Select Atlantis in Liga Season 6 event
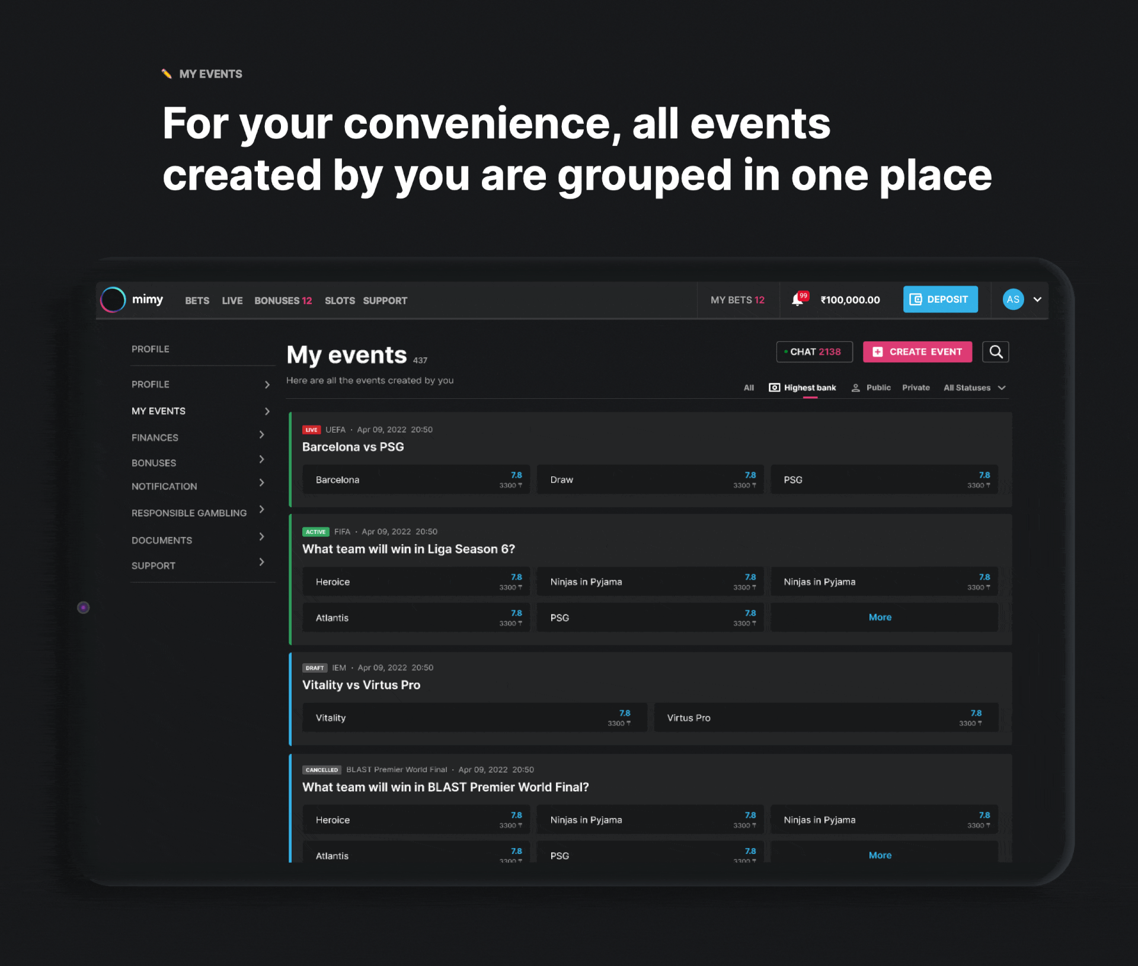This screenshot has height=966, width=1138. coord(416,618)
